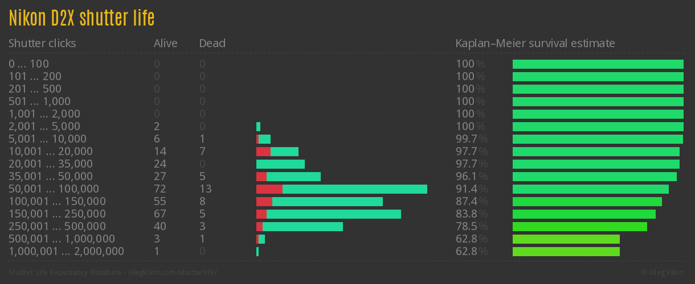Click the "Nikon D2X shutter life" title

coord(81,19)
